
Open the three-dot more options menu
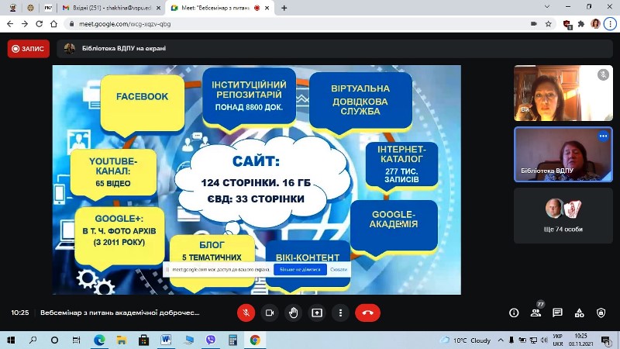point(340,313)
